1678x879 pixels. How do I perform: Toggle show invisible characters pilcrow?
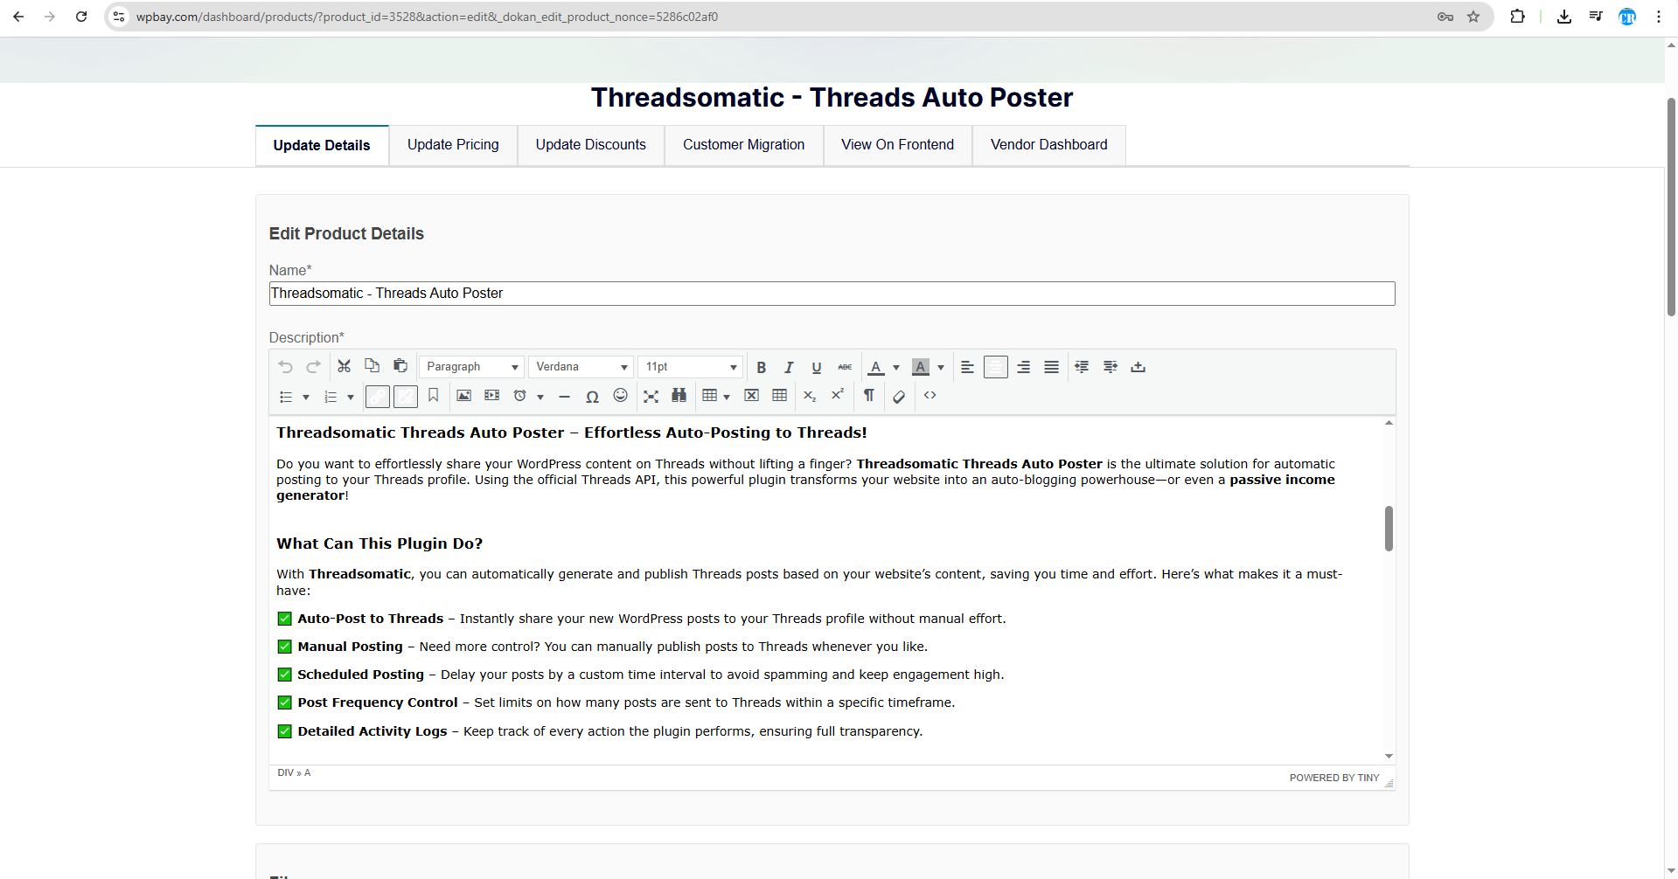click(x=869, y=396)
